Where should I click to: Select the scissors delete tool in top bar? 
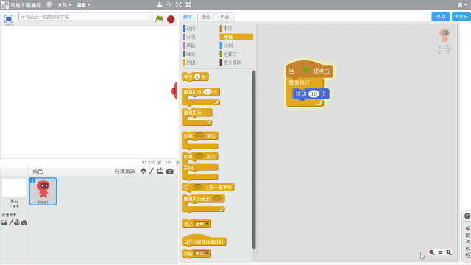click(x=169, y=4)
